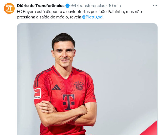This screenshot has height=135, width=162.
Task: Click the player's crossed arms in photo
Action: pyautogui.click(x=66, y=114)
